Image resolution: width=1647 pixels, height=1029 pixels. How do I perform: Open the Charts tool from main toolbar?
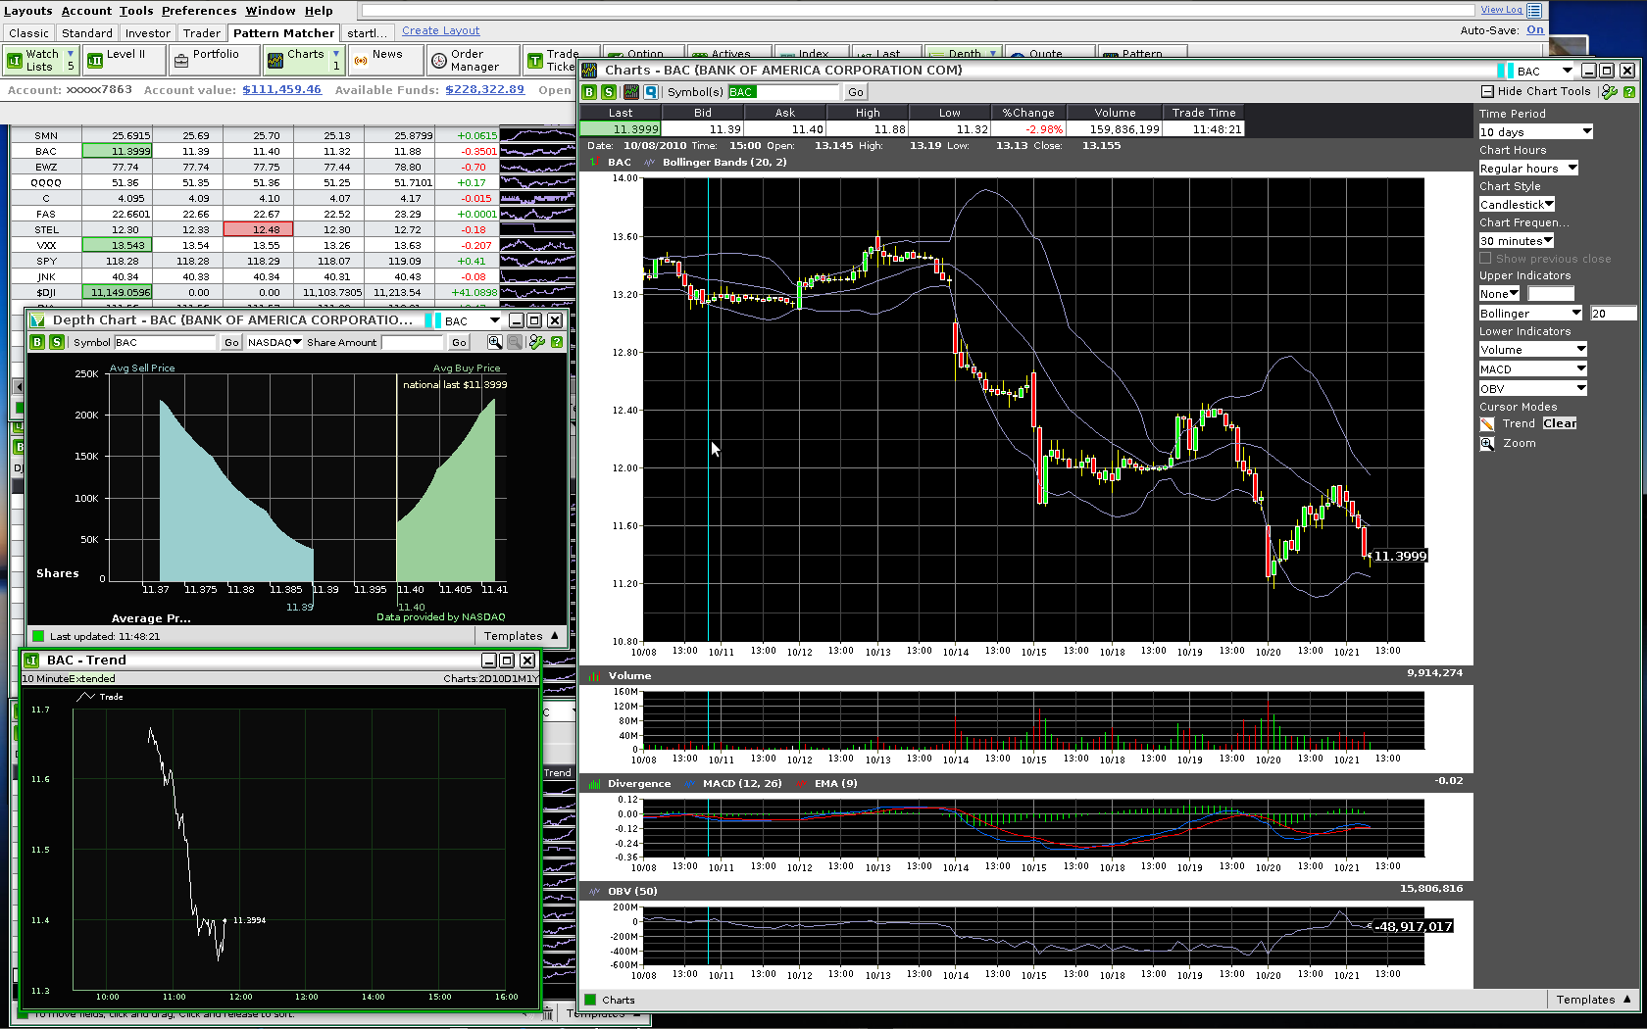coord(303,61)
